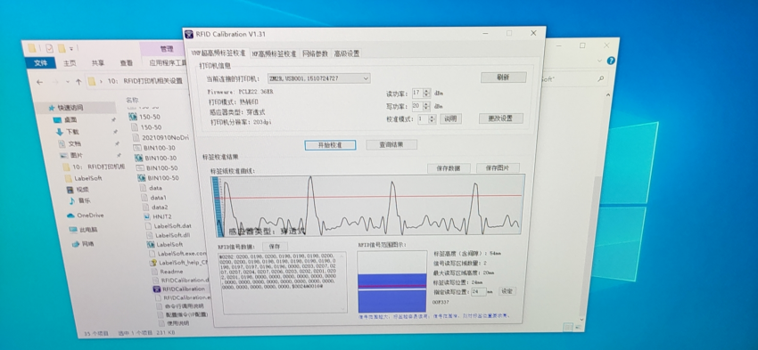Adjust the 写功率 stepper arrows
The height and width of the screenshot is (350, 758).
coord(426,106)
